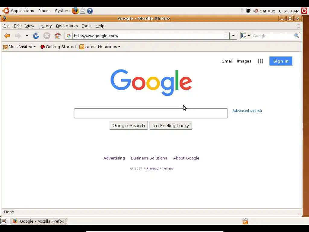
Task: Open the Bookmarks menu
Action: (x=67, y=26)
